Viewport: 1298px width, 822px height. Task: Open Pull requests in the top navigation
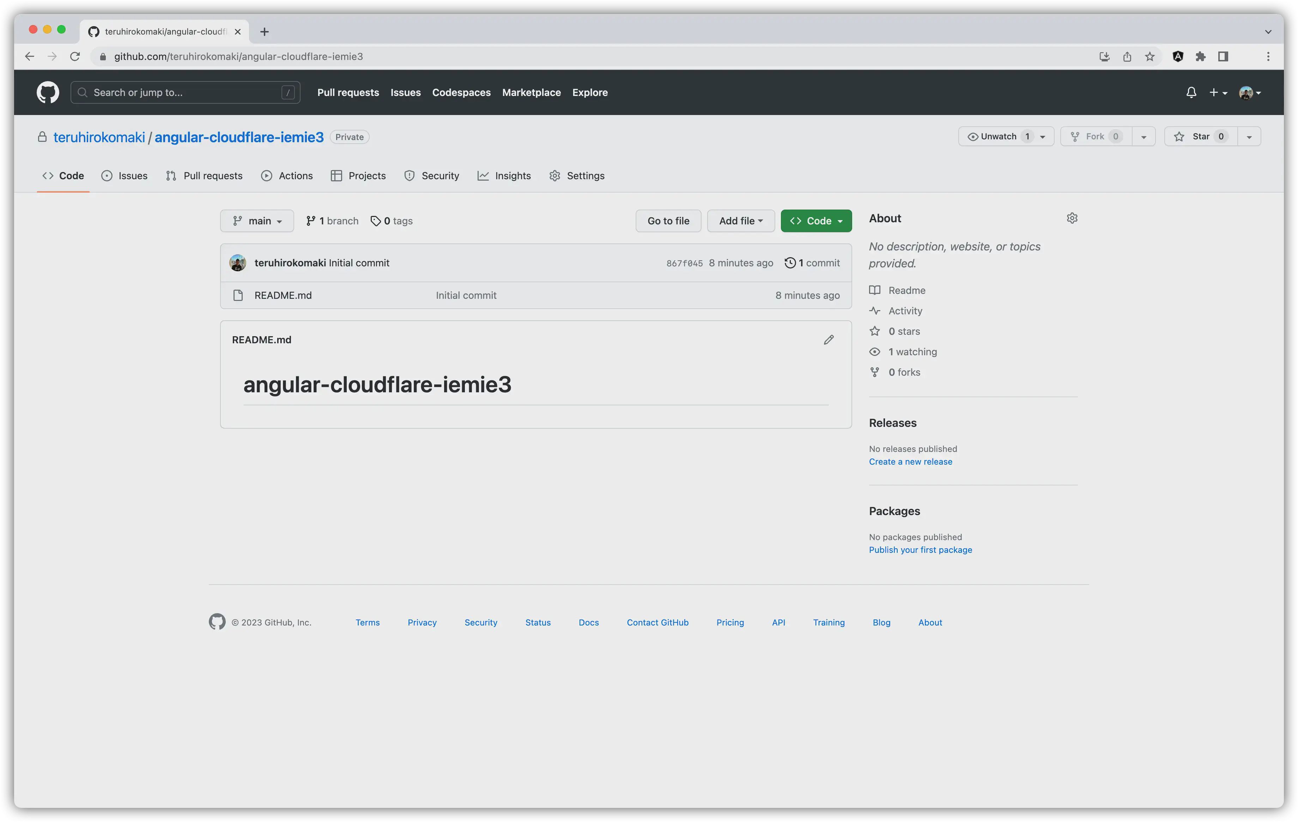[x=348, y=92]
